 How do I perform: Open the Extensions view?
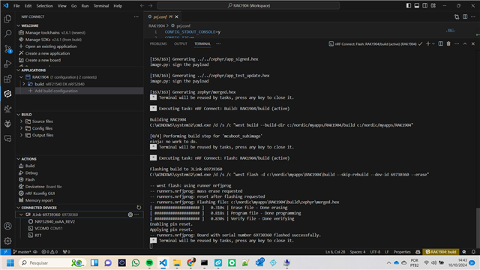click(7, 79)
